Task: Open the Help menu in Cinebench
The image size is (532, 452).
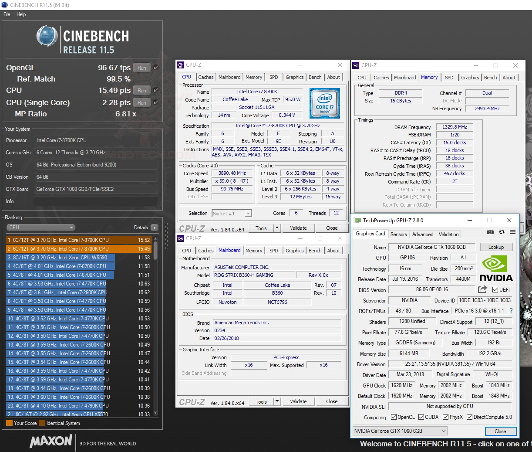Action: pos(21,14)
